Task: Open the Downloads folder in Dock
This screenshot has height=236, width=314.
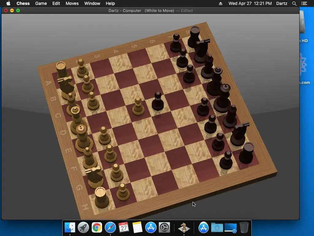Action: coord(217,228)
